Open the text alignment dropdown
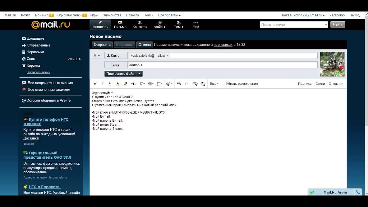Image resolution: width=368 pixels, height=207 pixels. click(x=142, y=84)
